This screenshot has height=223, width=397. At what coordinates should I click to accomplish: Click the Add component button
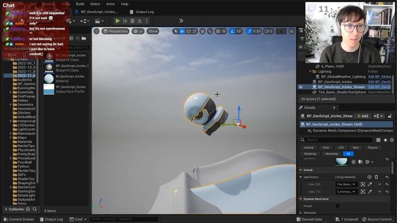[x=362, y=116]
